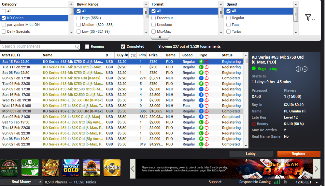Click the 8-max icon in KO Series #33-Mi row
The image size is (325, 186).
pos(201,89)
